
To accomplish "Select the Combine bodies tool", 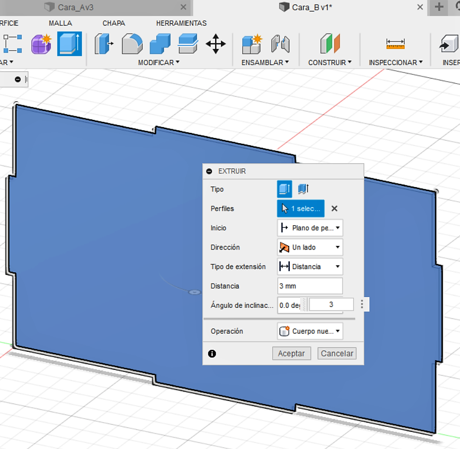I will [160, 44].
